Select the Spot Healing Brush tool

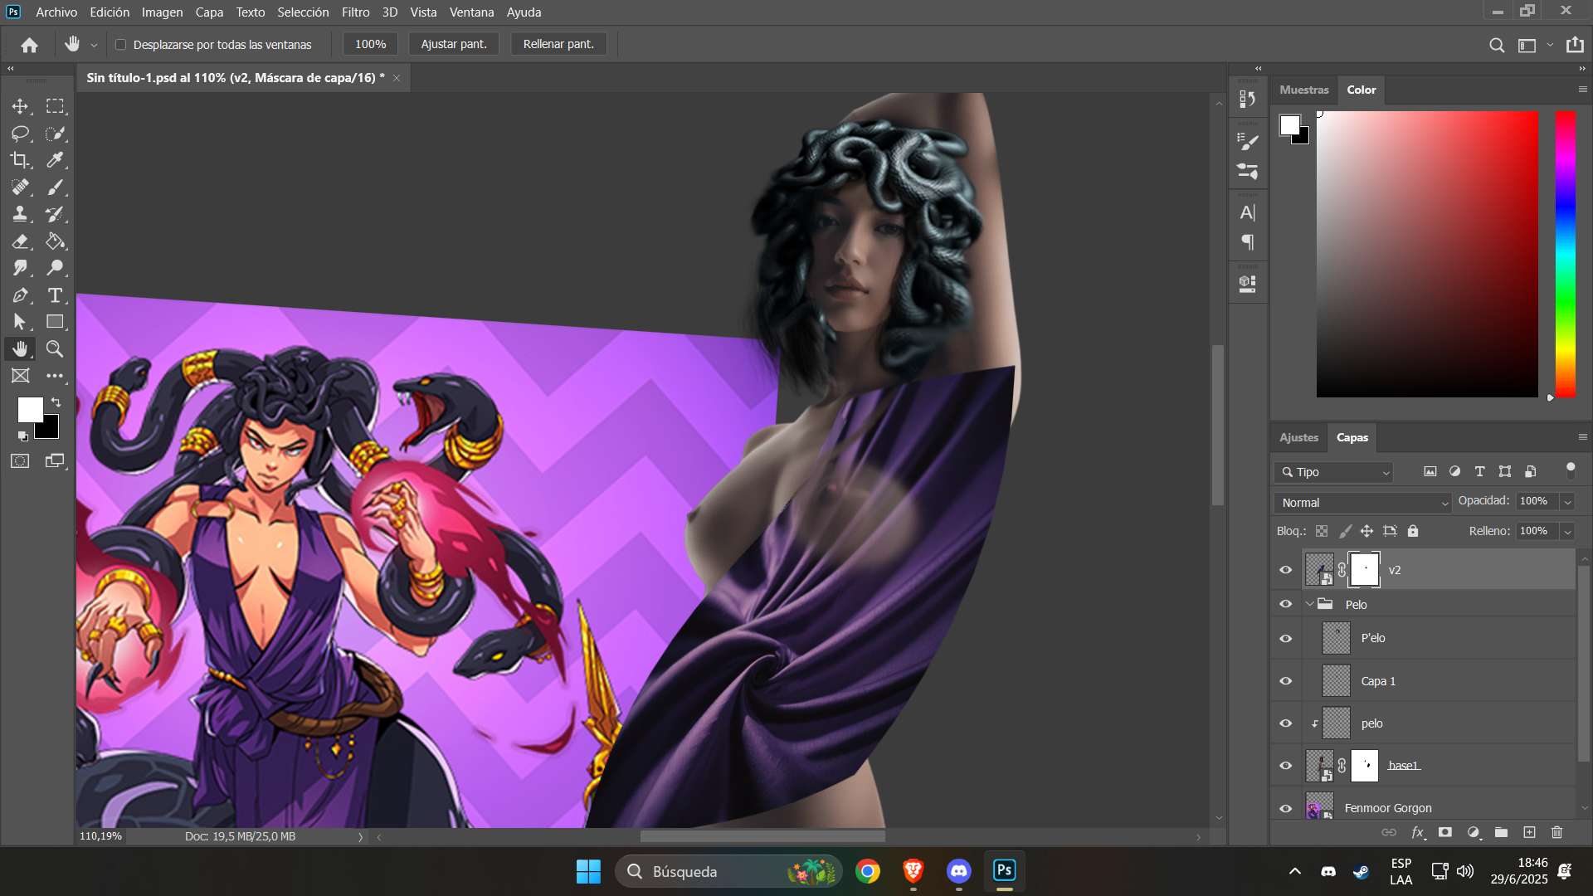tap(20, 187)
